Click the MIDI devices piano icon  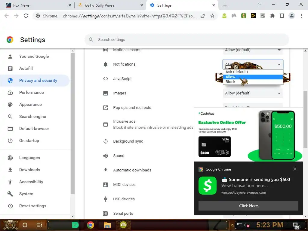coord(106,185)
